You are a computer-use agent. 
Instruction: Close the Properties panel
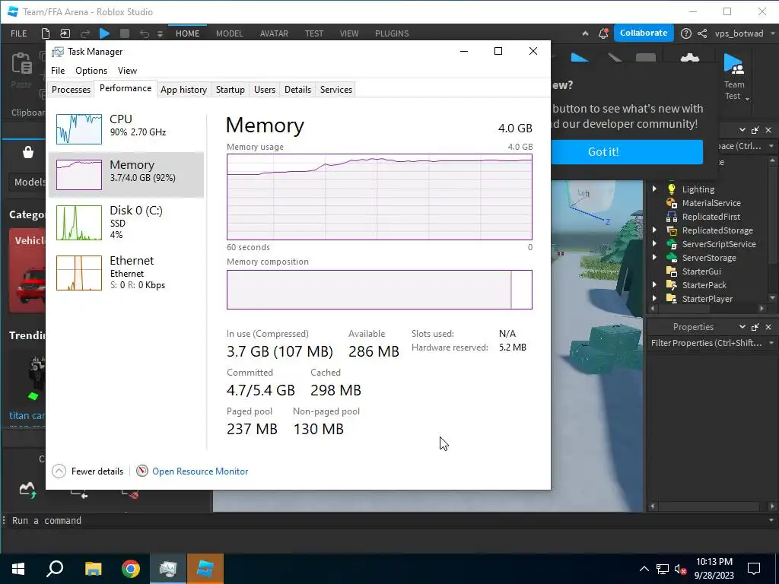point(768,327)
